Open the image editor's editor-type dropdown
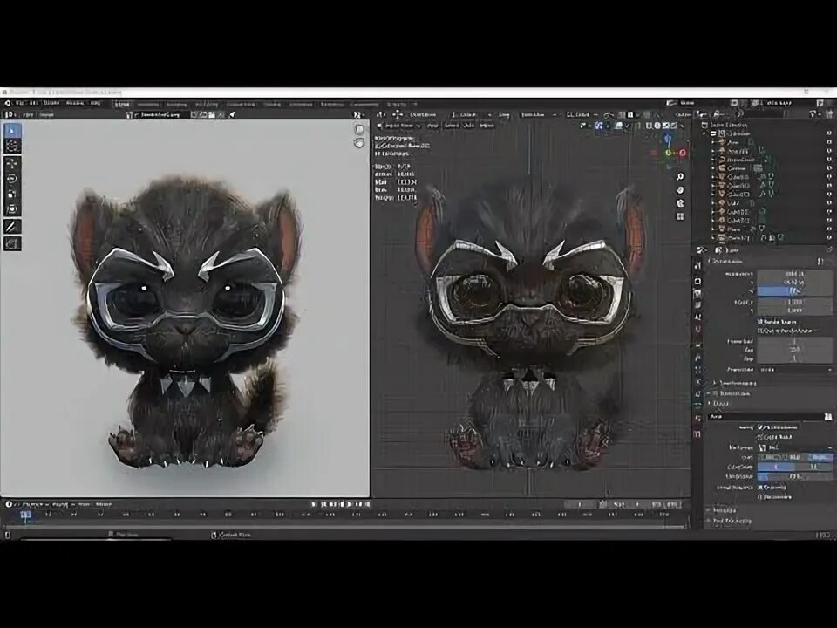Image resolution: width=837 pixels, height=628 pixels. click(x=10, y=115)
